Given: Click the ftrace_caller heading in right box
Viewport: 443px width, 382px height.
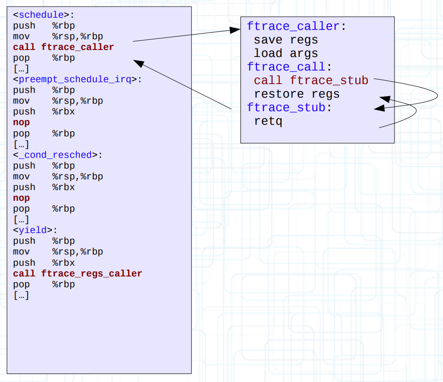Looking at the screenshot, I should (x=293, y=27).
